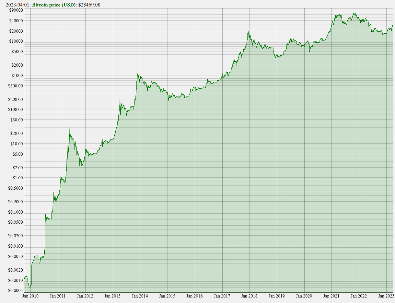Click the $90000 y-axis label

coord(16,10)
